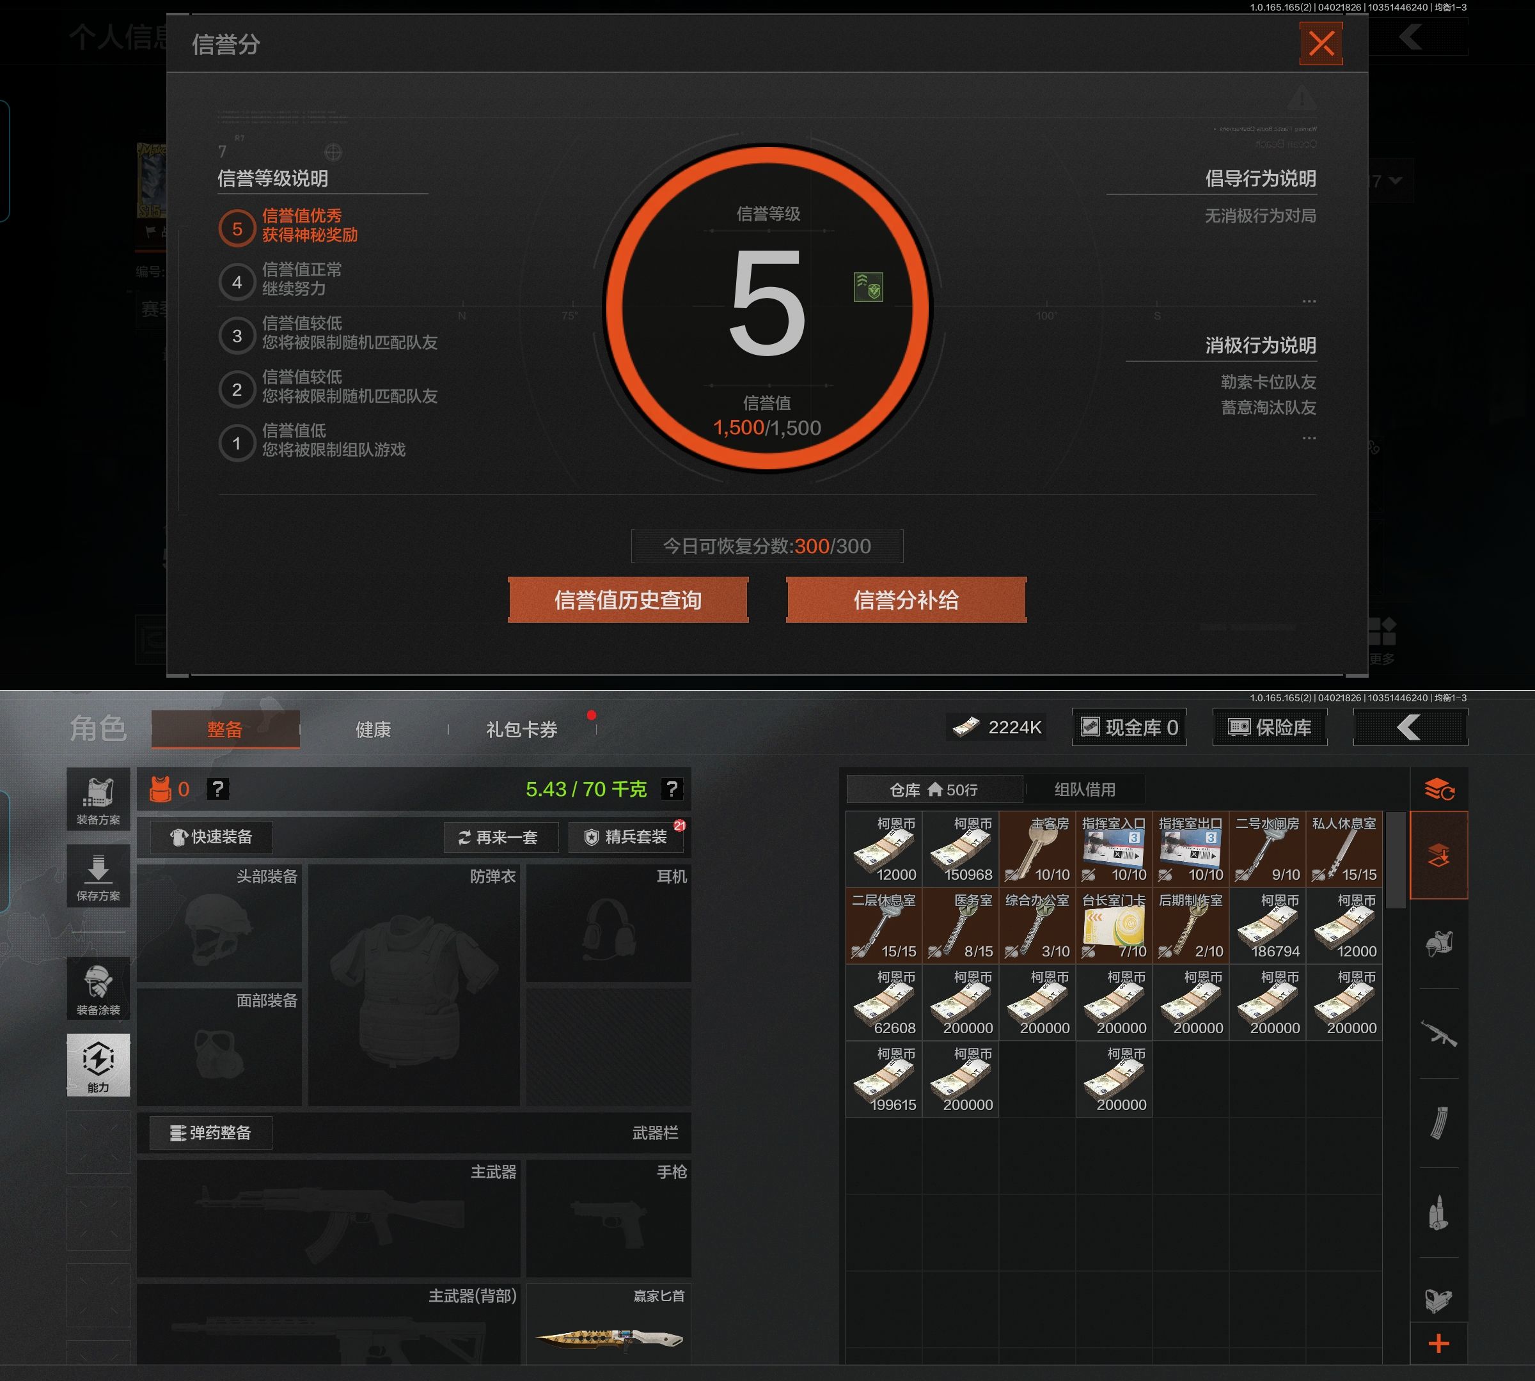Open 装备涂装 equipment skins panel
1535x1381 pixels.
[x=98, y=988]
